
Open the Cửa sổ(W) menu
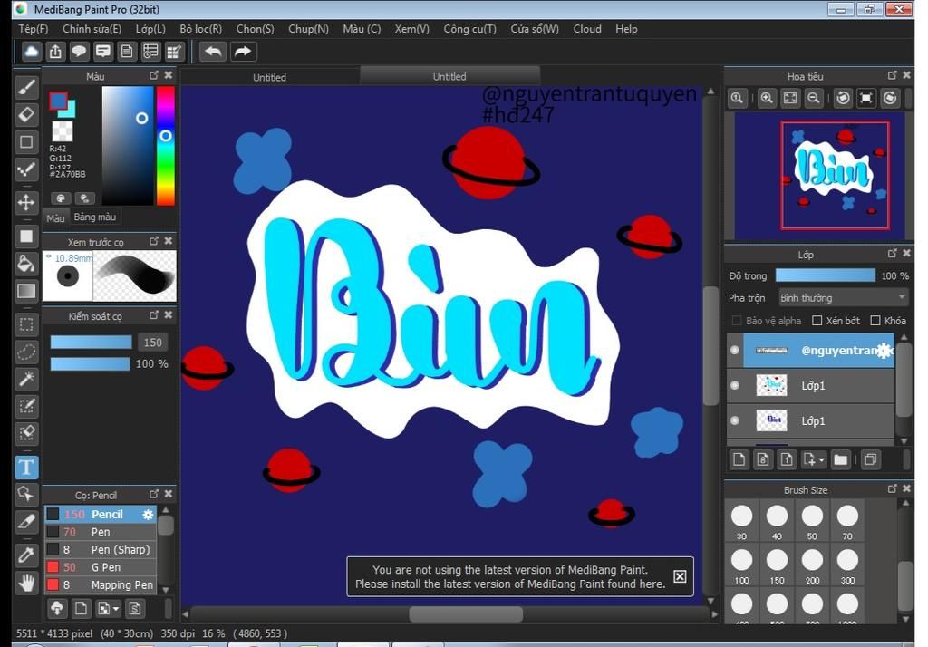pyautogui.click(x=535, y=29)
